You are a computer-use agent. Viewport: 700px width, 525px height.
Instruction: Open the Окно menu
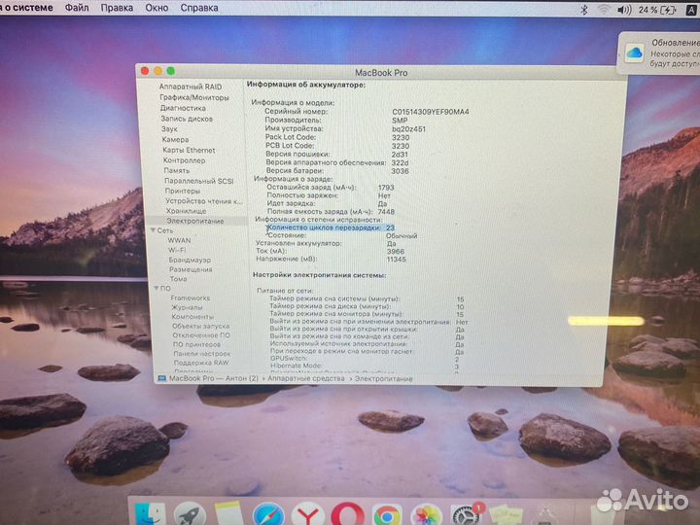pyautogui.click(x=157, y=8)
